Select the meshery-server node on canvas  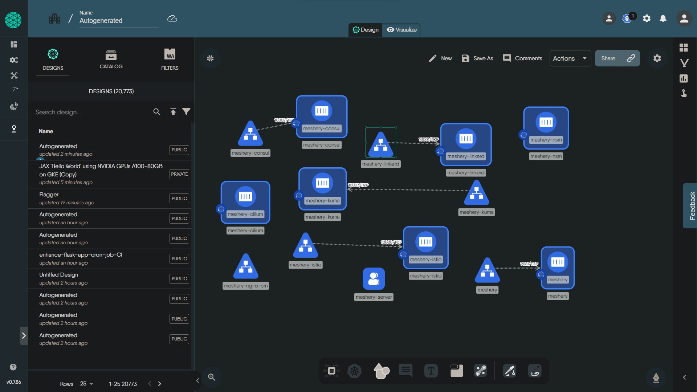[374, 279]
